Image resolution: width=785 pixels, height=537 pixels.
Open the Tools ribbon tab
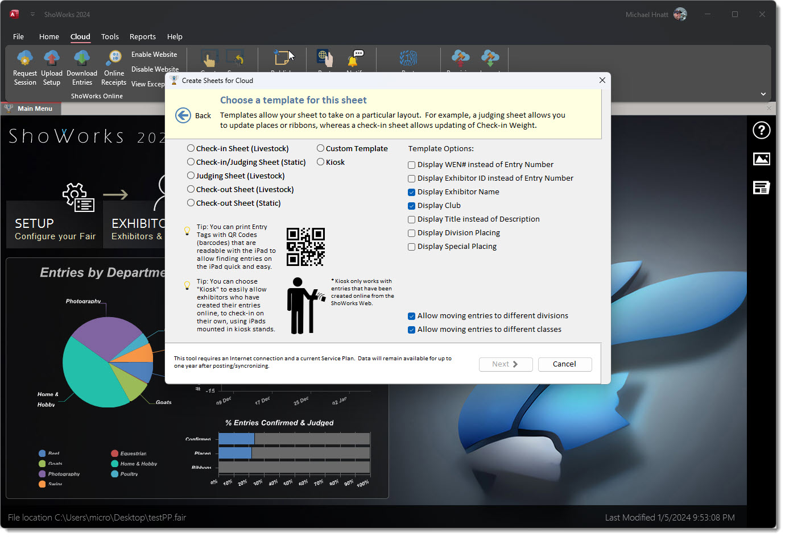click(x=110, y=36)
